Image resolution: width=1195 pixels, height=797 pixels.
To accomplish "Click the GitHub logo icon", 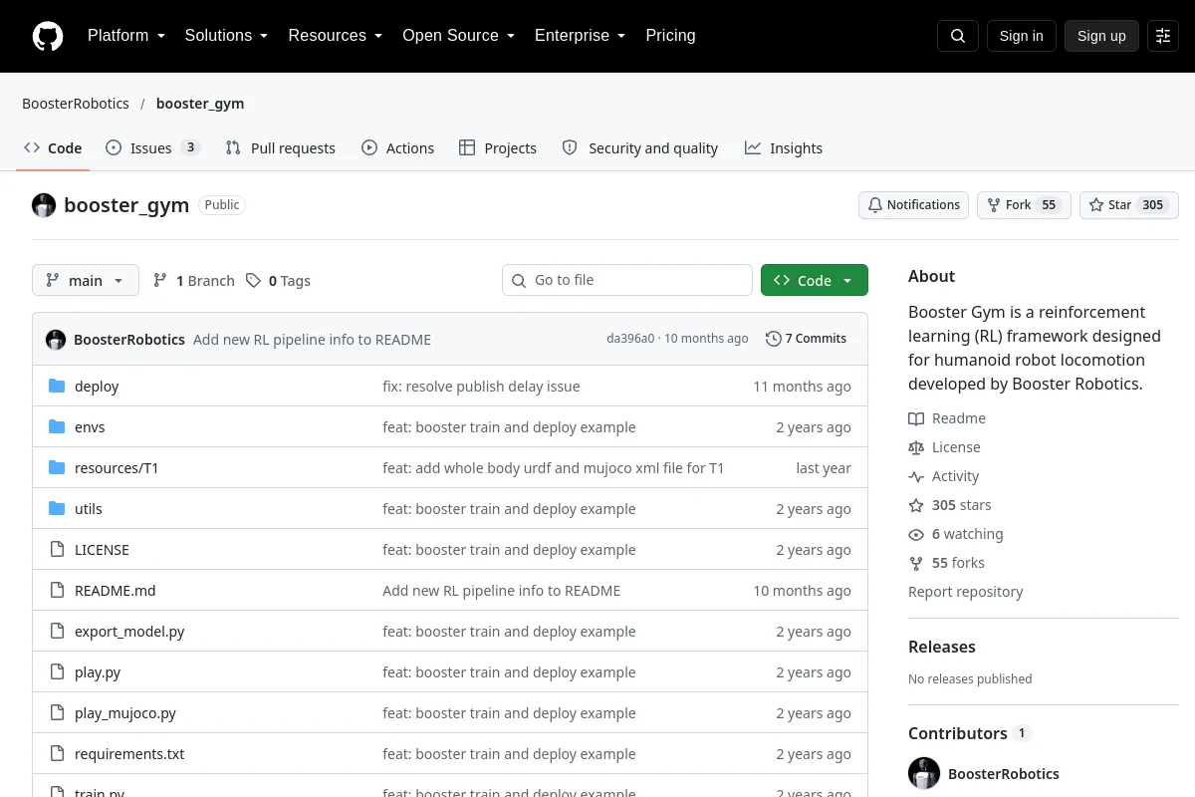I will [x=48, y=36].
